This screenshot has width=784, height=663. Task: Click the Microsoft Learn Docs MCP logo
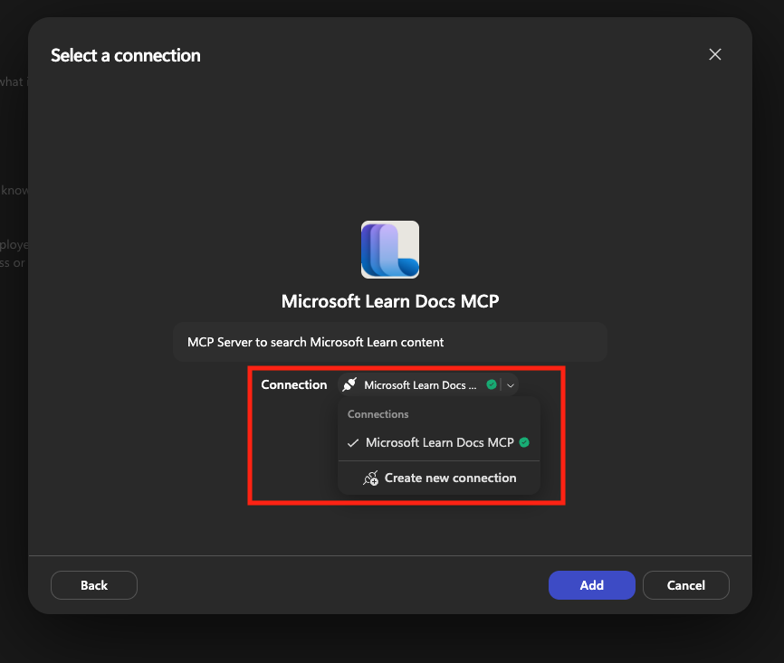(x=390, y=250)
